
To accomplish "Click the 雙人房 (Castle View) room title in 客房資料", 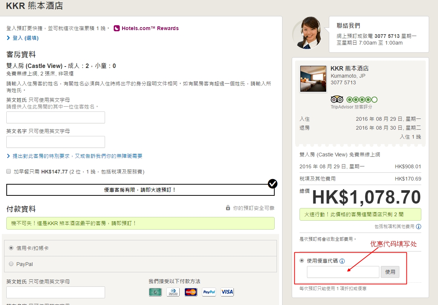I will (x=61, y=66).
